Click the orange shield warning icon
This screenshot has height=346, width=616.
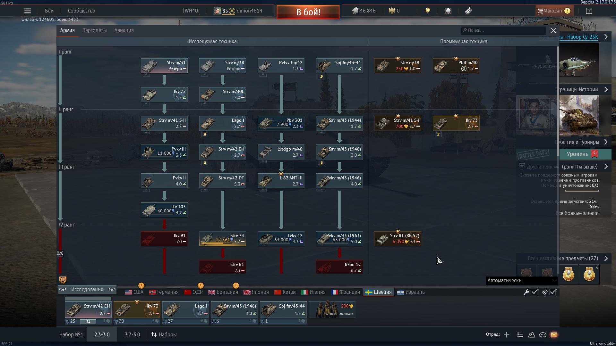(63, 280)
